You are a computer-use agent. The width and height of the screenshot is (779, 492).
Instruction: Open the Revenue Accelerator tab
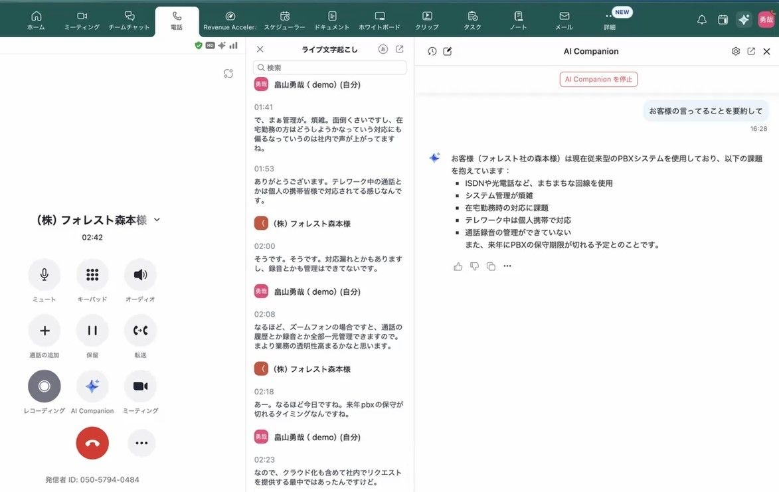pyautogui.click(x=230, y=21)
